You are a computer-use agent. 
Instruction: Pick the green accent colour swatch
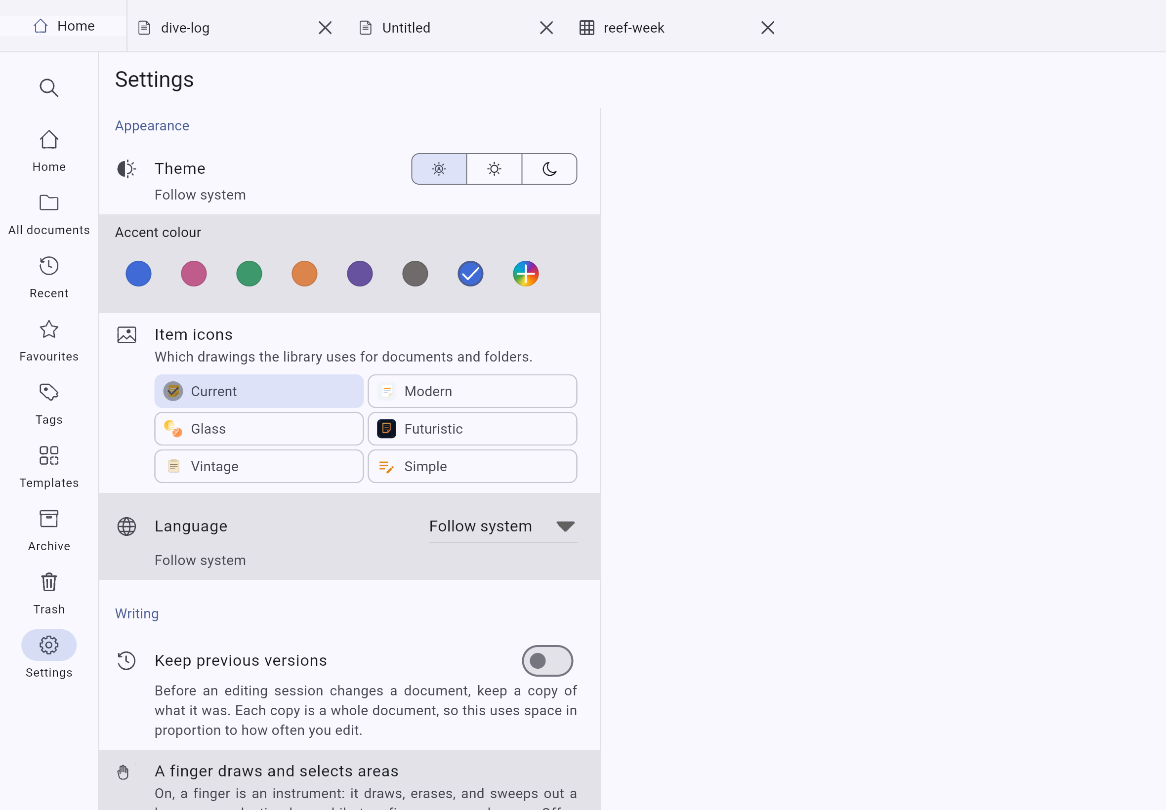coord(249,274)
